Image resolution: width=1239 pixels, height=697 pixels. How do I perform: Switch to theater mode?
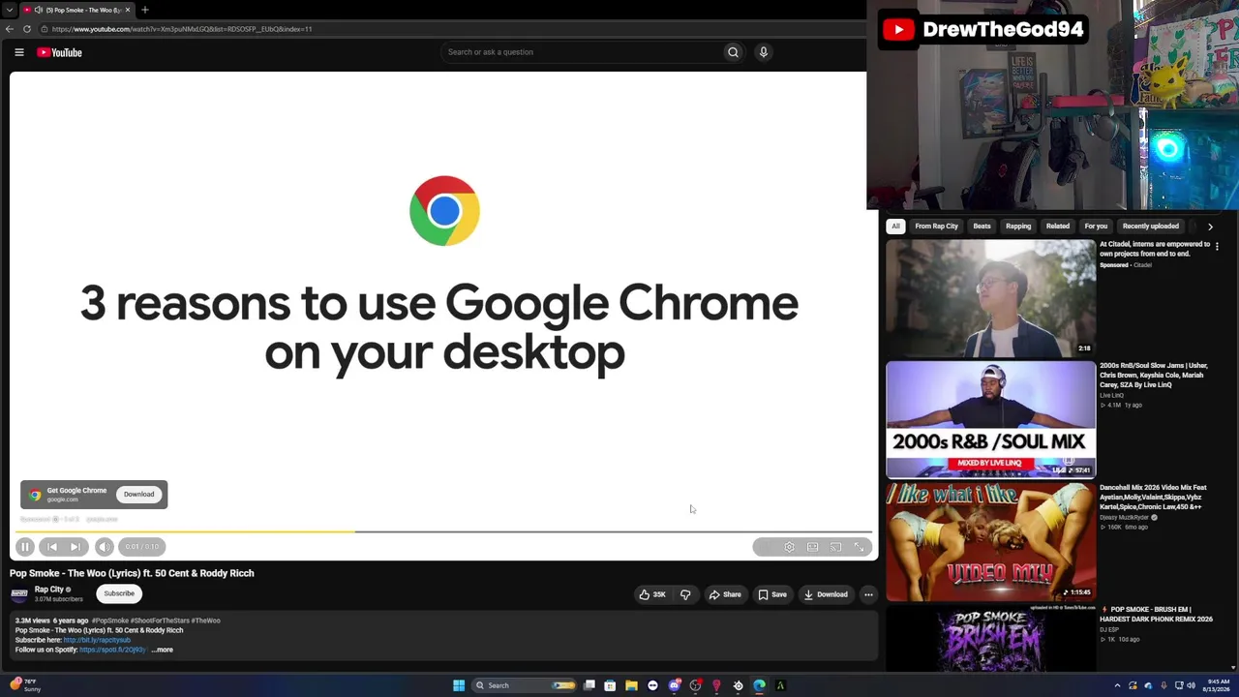coord(813,547)
